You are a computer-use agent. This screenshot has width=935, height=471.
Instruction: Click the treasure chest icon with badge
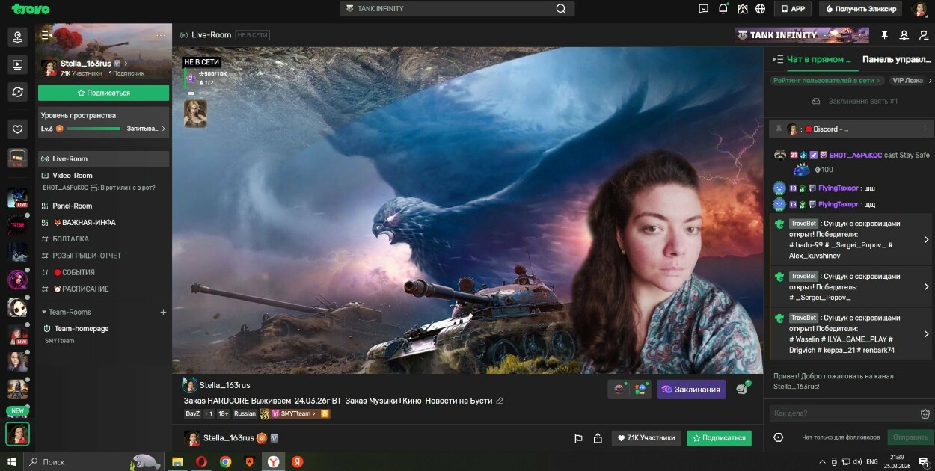click(x=742, y=389)
